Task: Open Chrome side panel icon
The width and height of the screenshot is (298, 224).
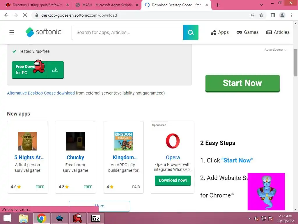Action: tap(273, 15)
